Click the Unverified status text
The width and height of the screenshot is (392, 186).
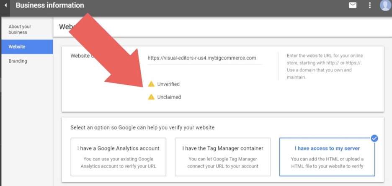pyautogui.click(x=168, y=84)
